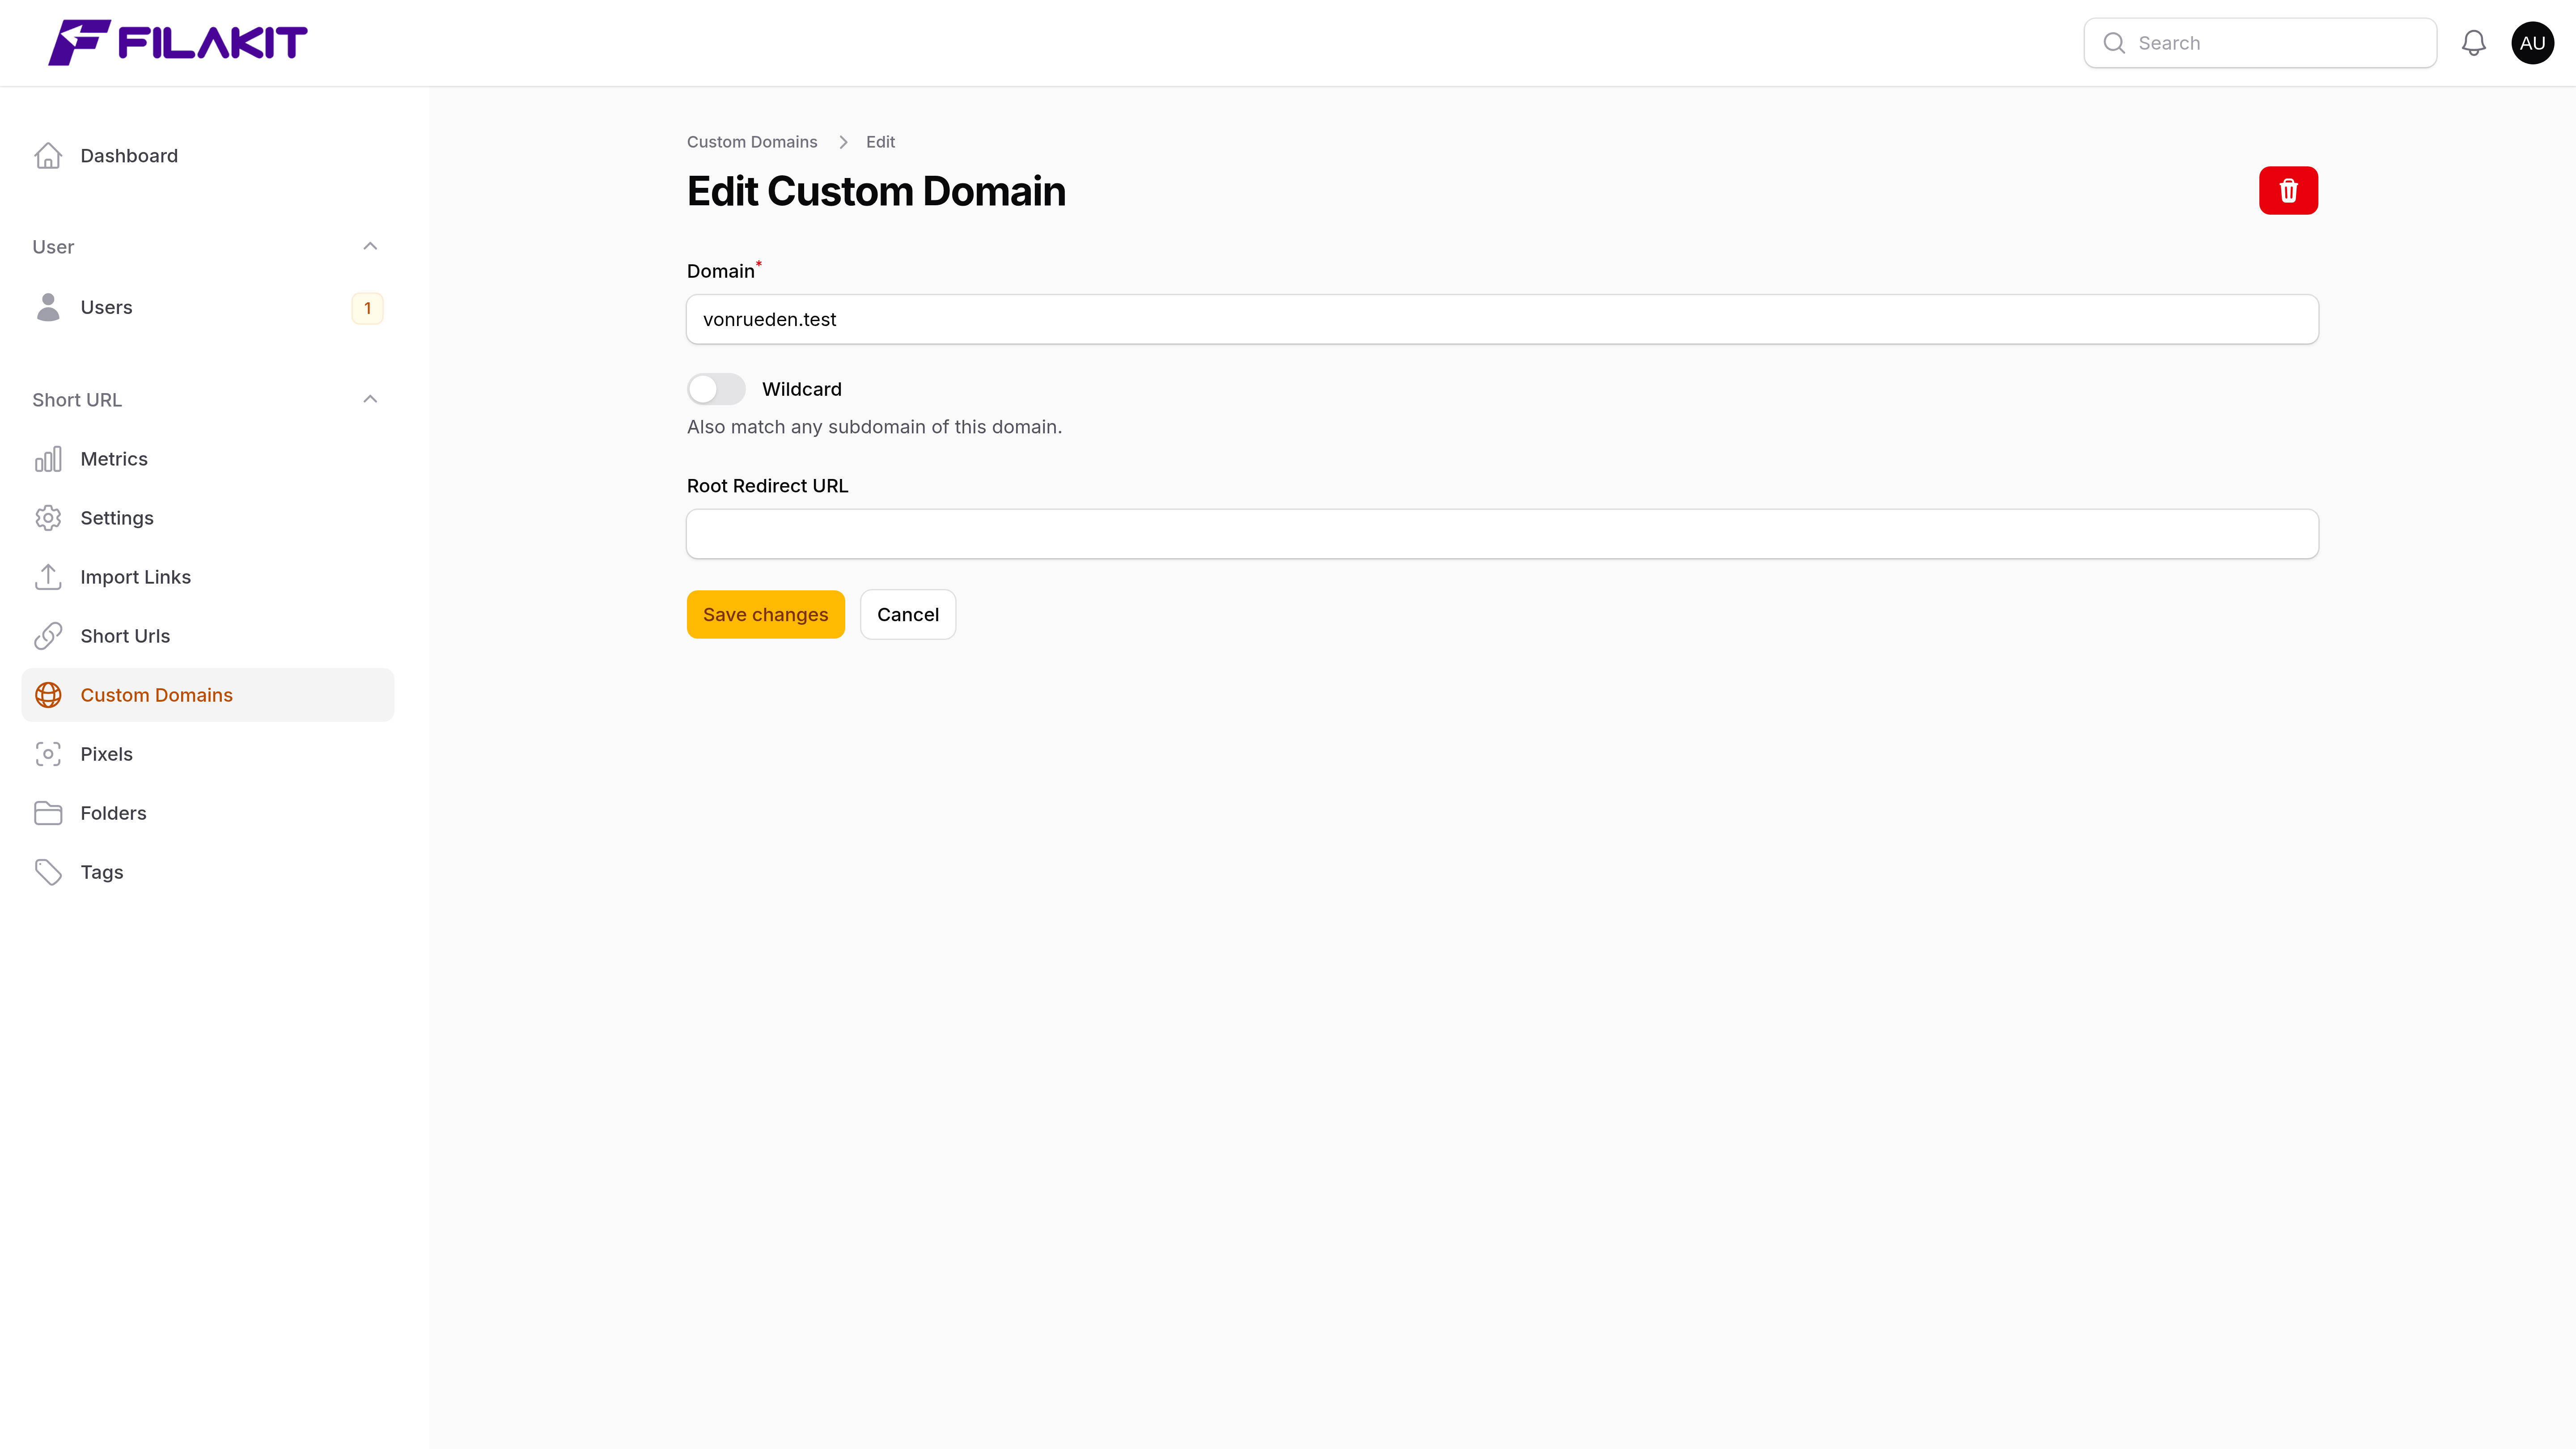Open Short URL Settings
The image size is (2576, 1449).
(x=208, y=518)
